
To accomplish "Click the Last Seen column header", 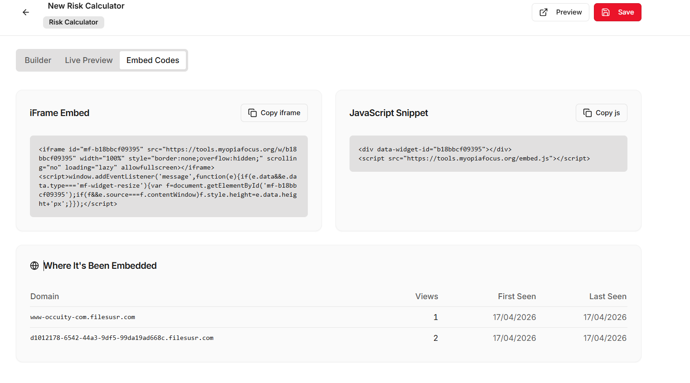I will coord(608,296).
